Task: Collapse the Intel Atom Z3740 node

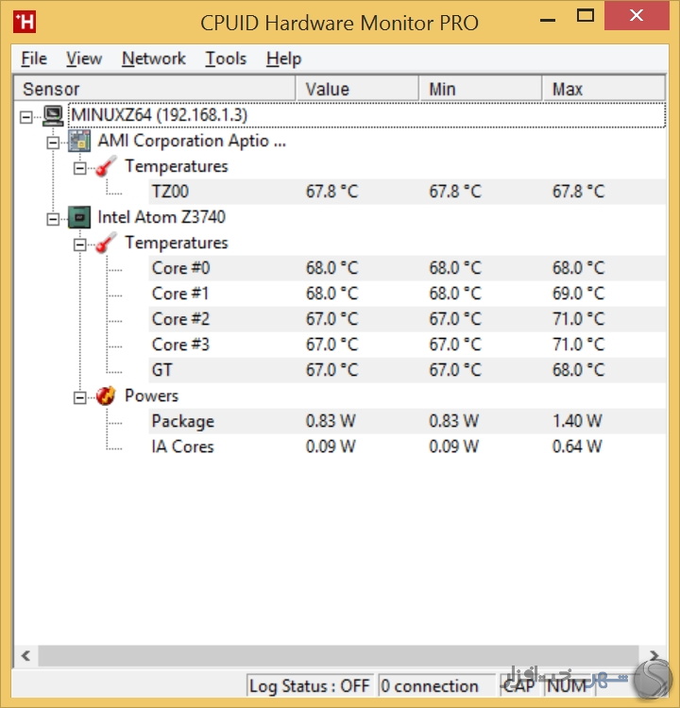Action: (x=53, y=219)
